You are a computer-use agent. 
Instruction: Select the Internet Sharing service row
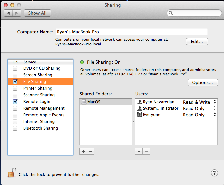point(41,122)
